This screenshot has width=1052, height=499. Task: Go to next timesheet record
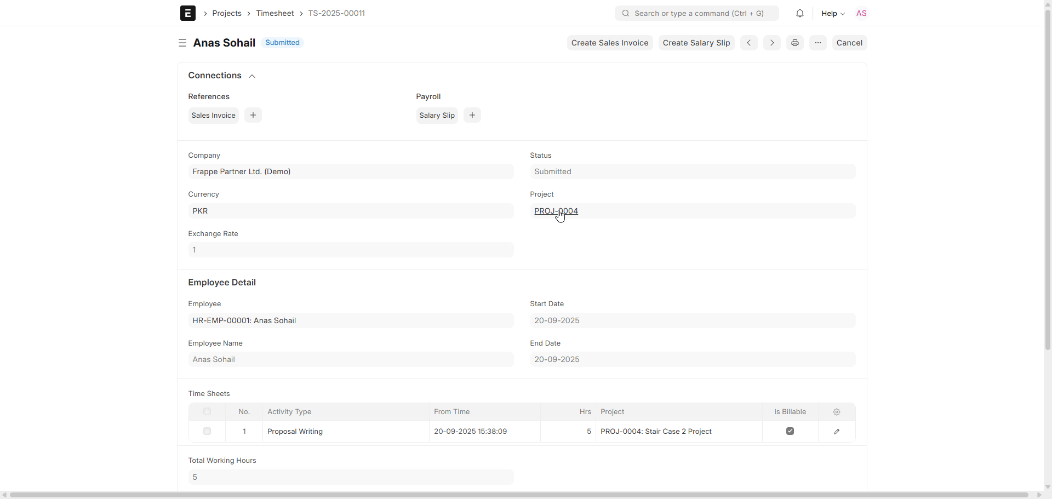771,43
